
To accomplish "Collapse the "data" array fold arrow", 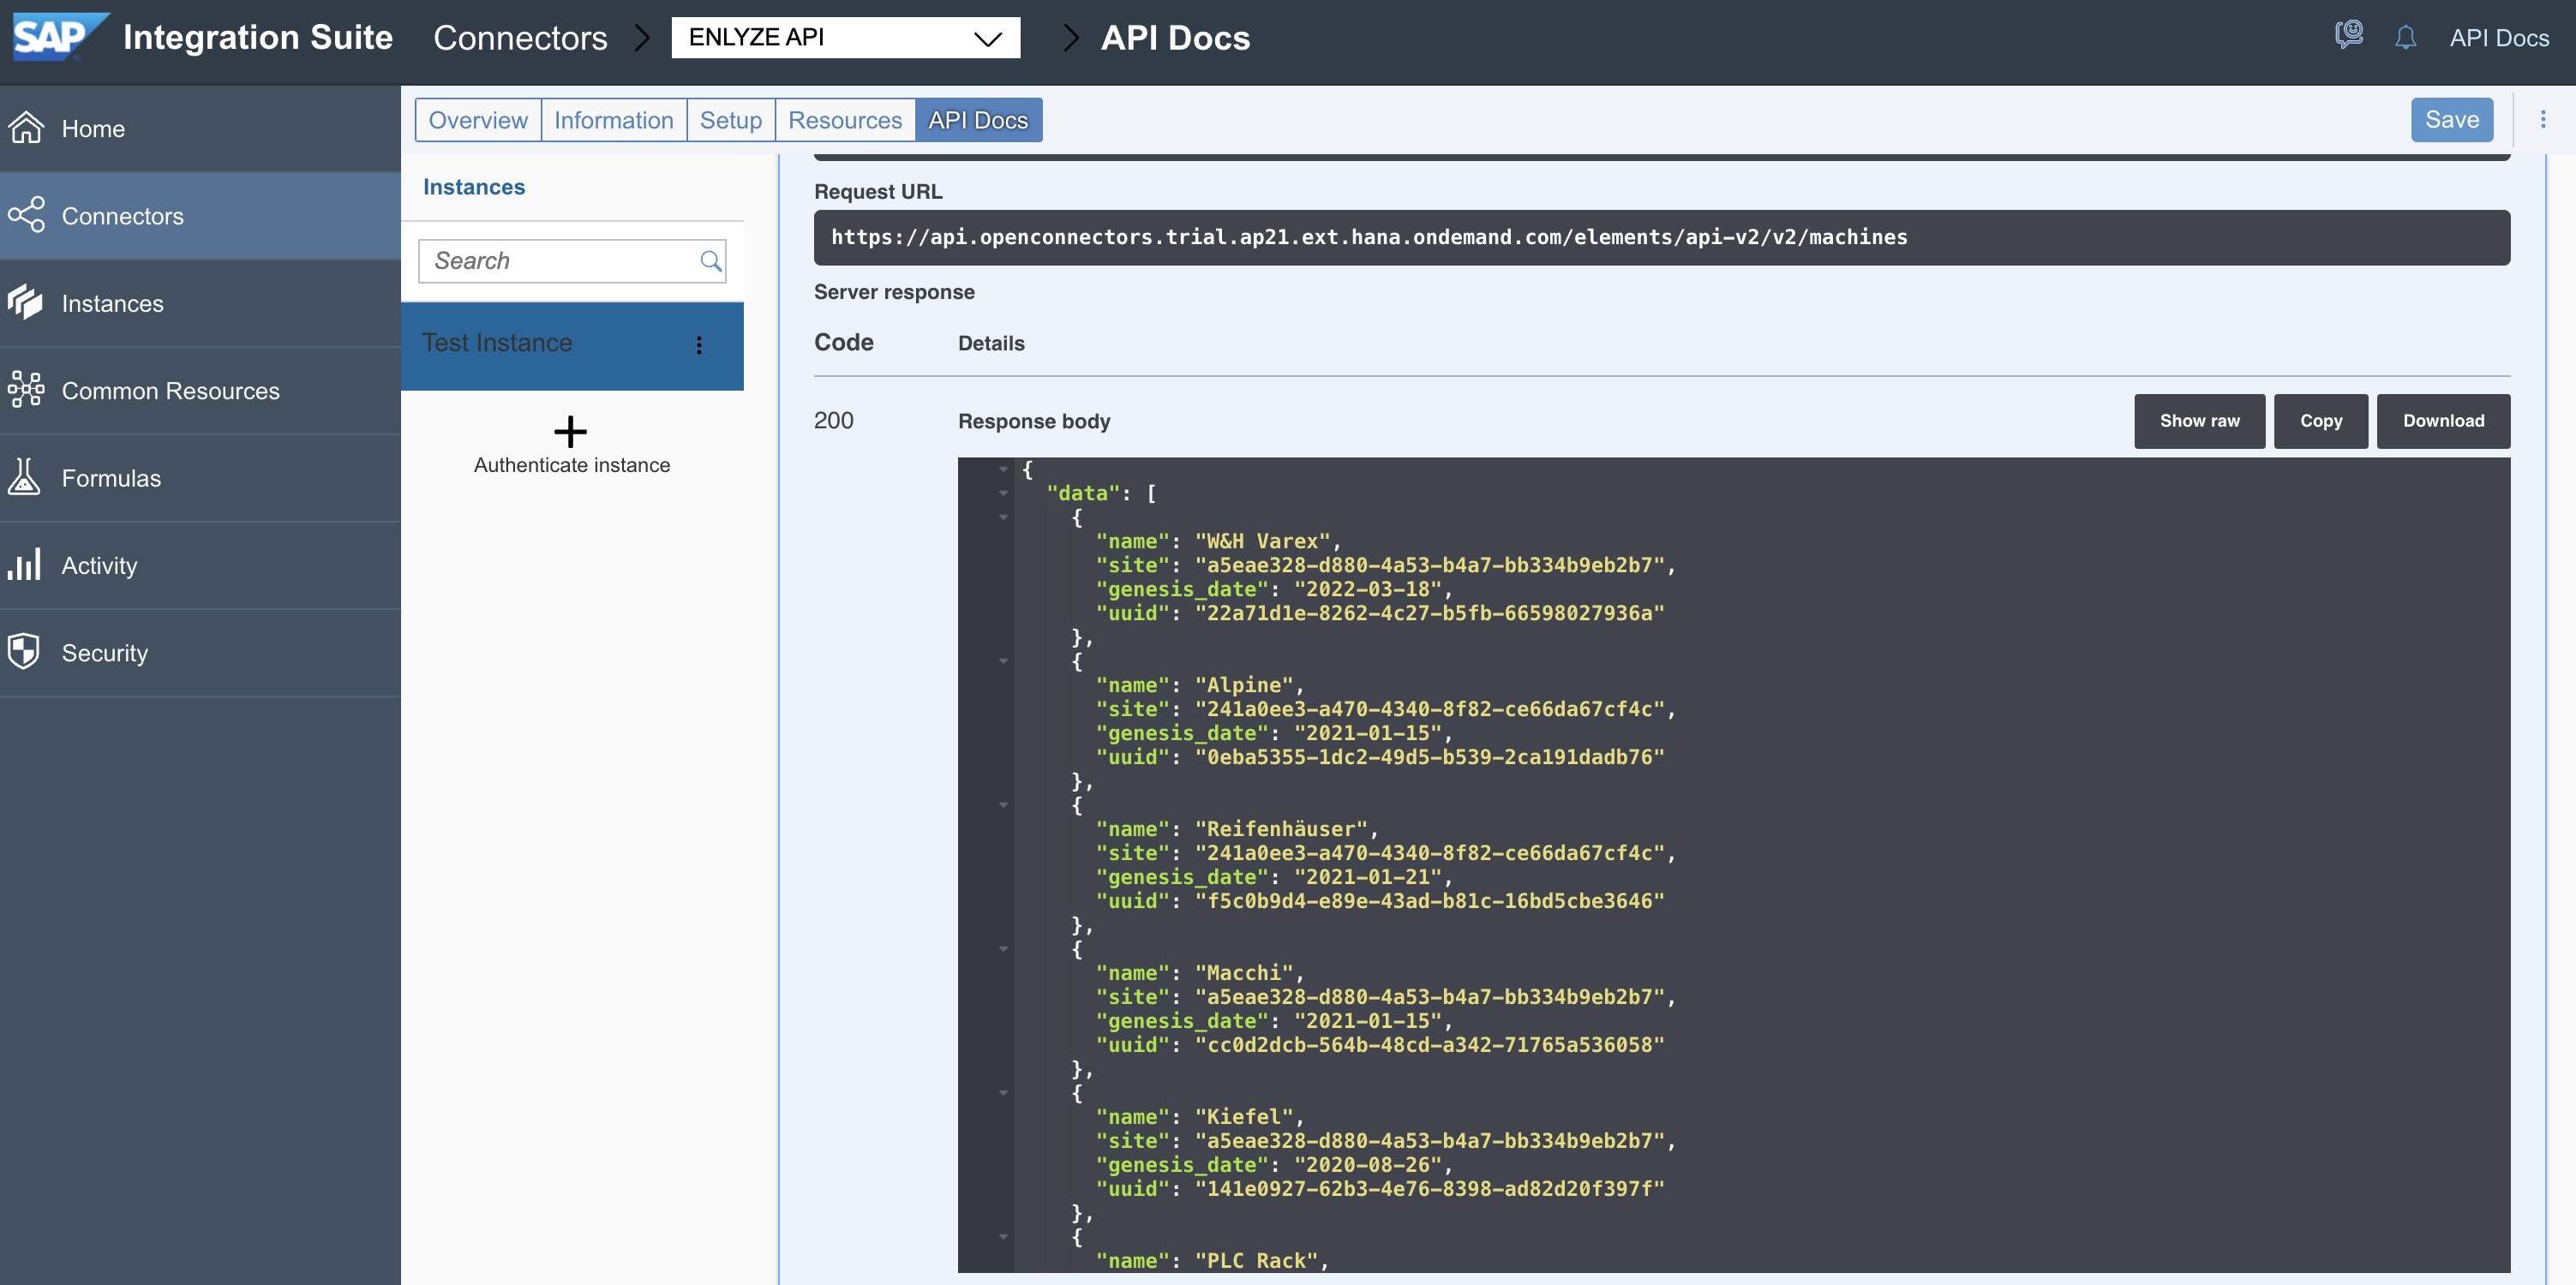I will tap(1003, 493).
